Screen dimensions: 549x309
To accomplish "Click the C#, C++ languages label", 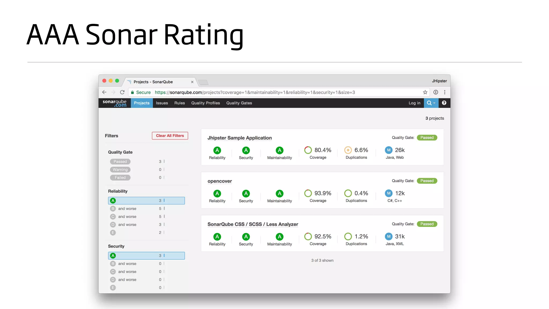I will click(395, 201).
